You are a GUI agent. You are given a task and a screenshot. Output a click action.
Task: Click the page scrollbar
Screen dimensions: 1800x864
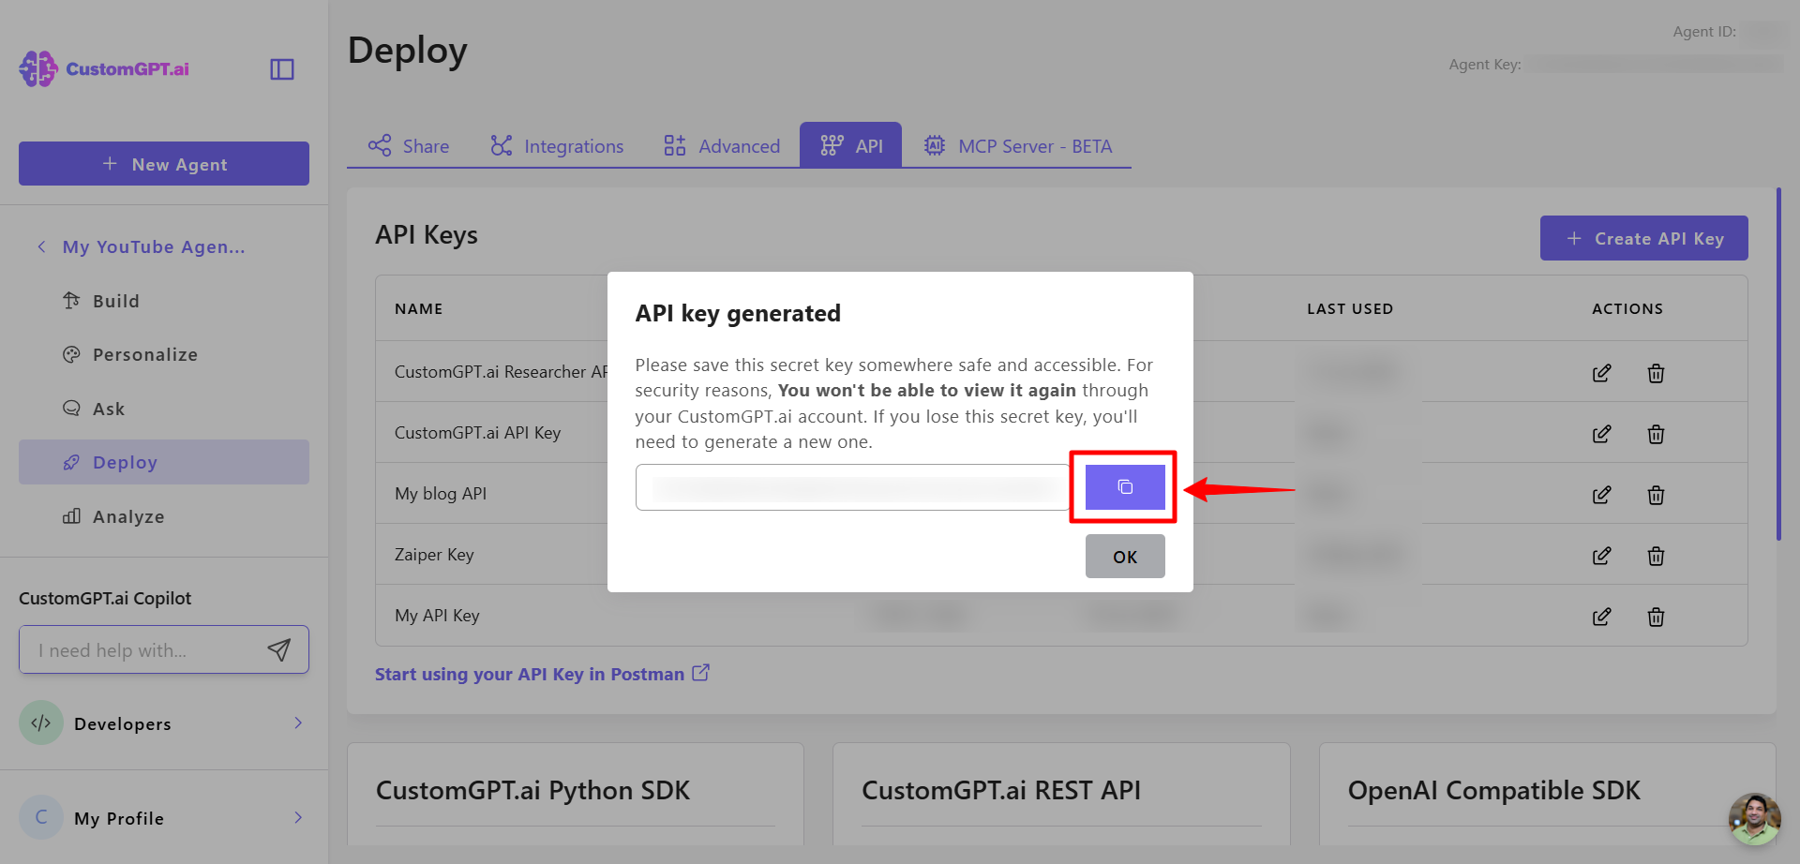[x=1778, y=364]
